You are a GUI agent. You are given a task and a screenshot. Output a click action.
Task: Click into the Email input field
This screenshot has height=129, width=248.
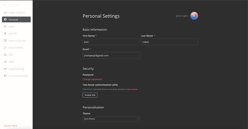[x=111, y=55]
